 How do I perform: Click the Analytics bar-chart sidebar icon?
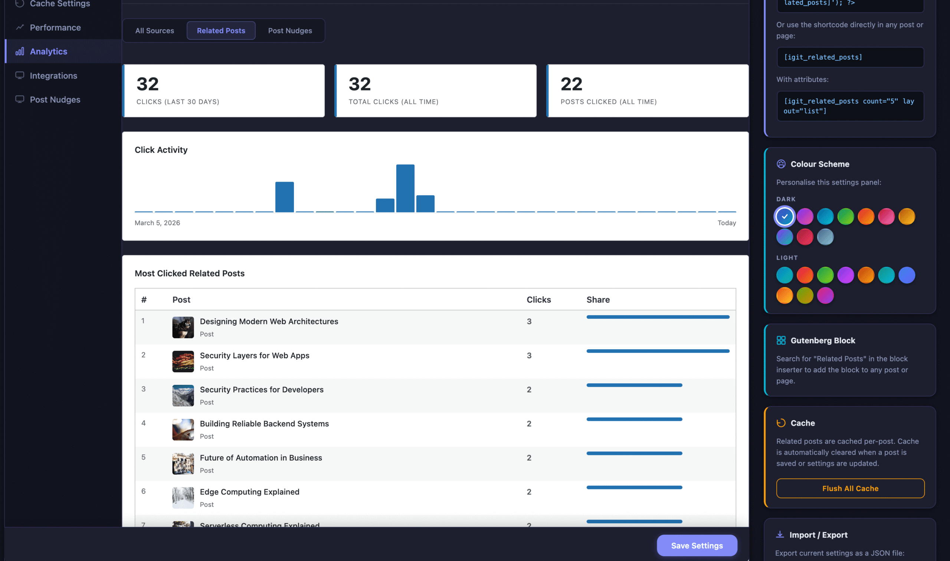[x=20, y=51]
